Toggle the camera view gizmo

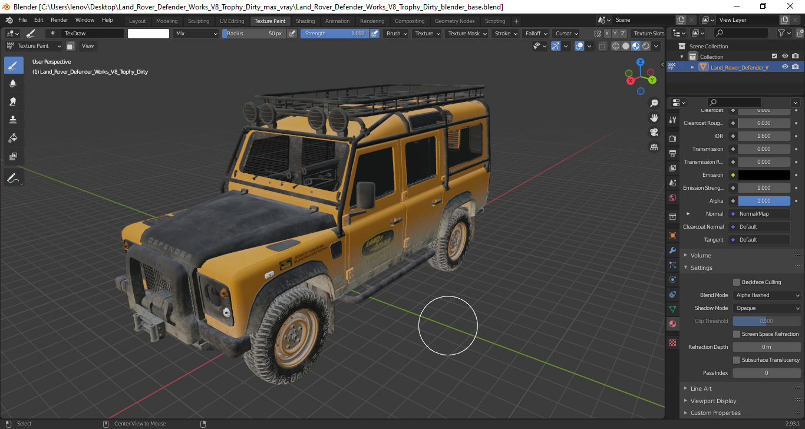(654, 132)
